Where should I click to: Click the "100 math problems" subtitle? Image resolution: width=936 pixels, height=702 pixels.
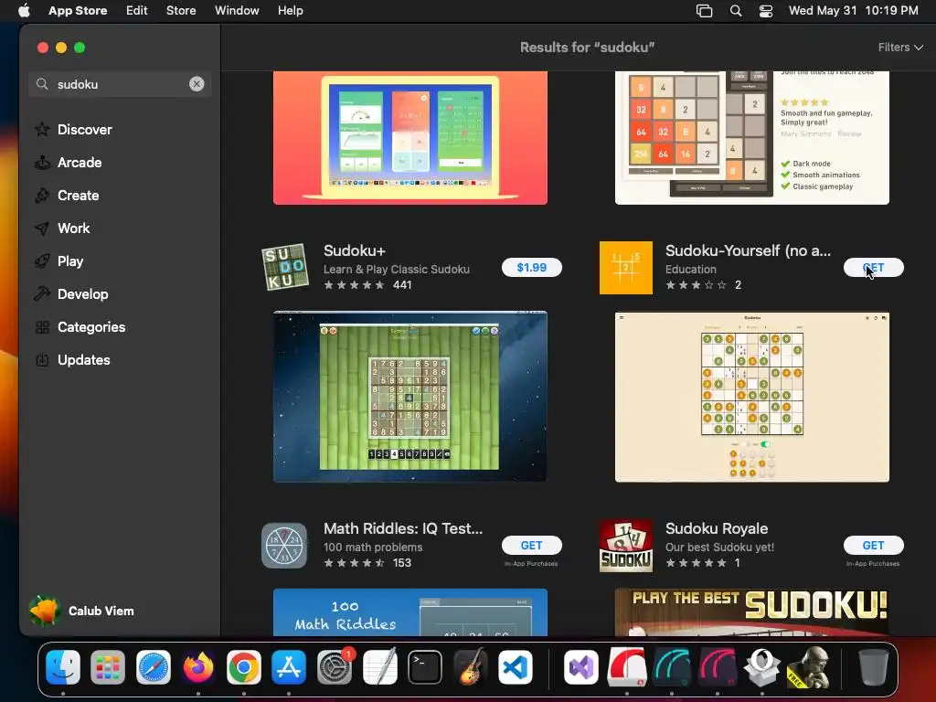(373, 548)
